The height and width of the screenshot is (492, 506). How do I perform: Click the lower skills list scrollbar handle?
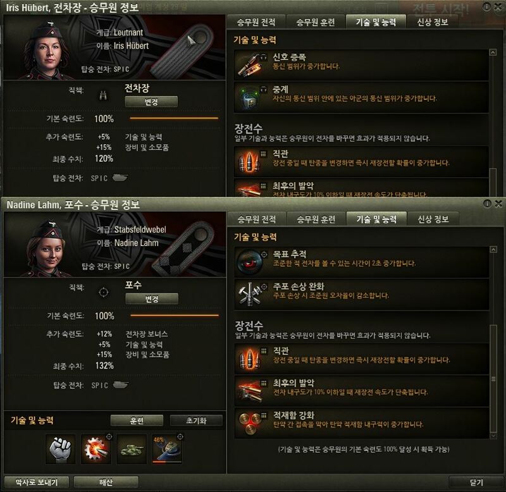click(x=493, y=378)
